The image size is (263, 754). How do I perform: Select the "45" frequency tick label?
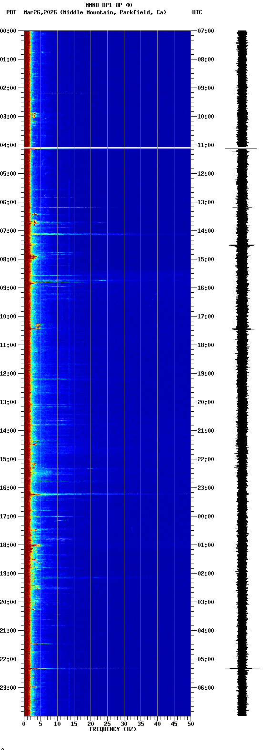tap(174, 724)
